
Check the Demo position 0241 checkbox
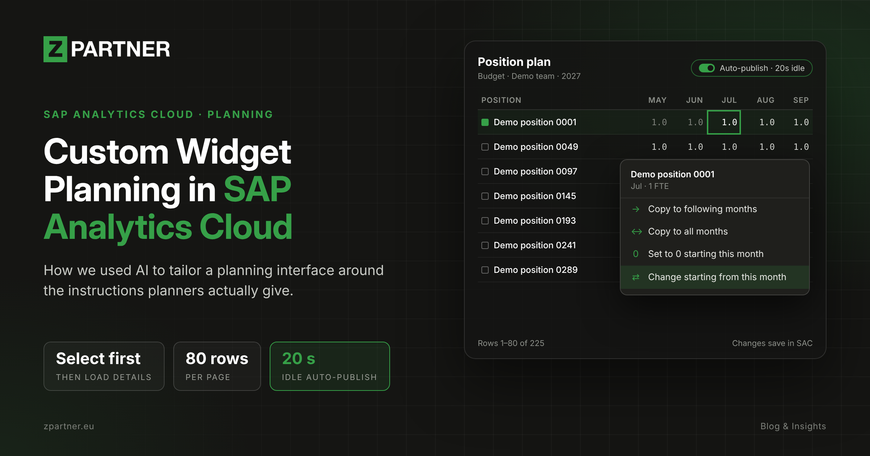point(485,245)
